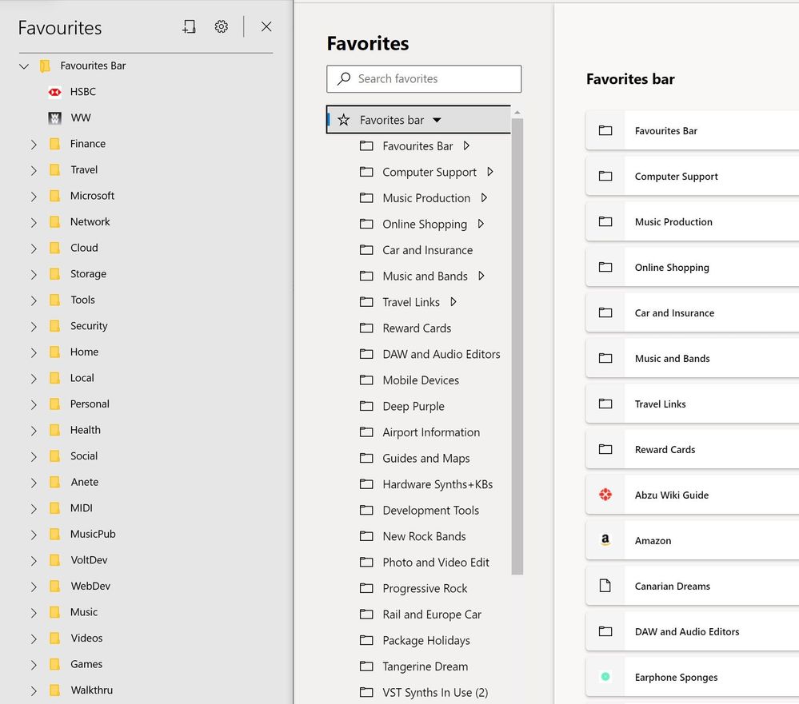Click the Abzu Wiki Guide red icon
Image resolution: width=799 pixels, height=704 pixels.
605,495
